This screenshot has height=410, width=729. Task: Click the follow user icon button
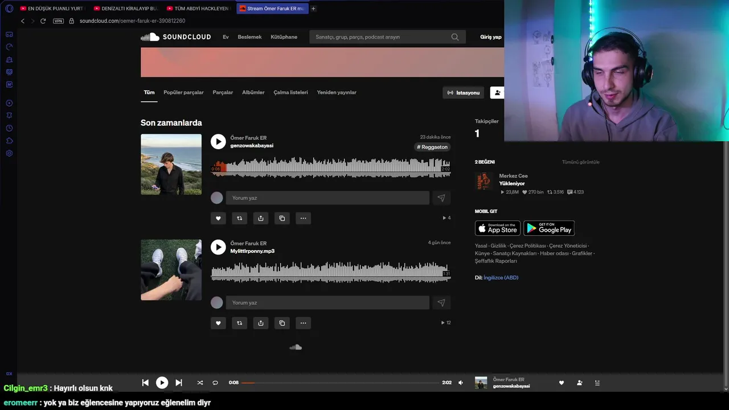pyautogui.click(x=498, y=92)
